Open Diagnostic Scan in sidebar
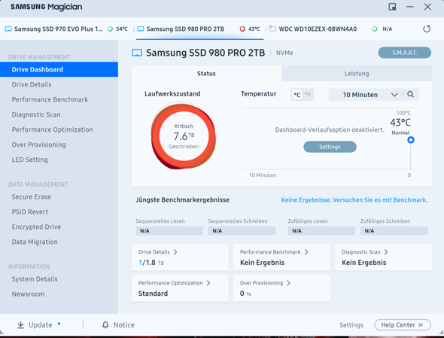The height and width of the screenshot is (338, 444). [36, 114]
